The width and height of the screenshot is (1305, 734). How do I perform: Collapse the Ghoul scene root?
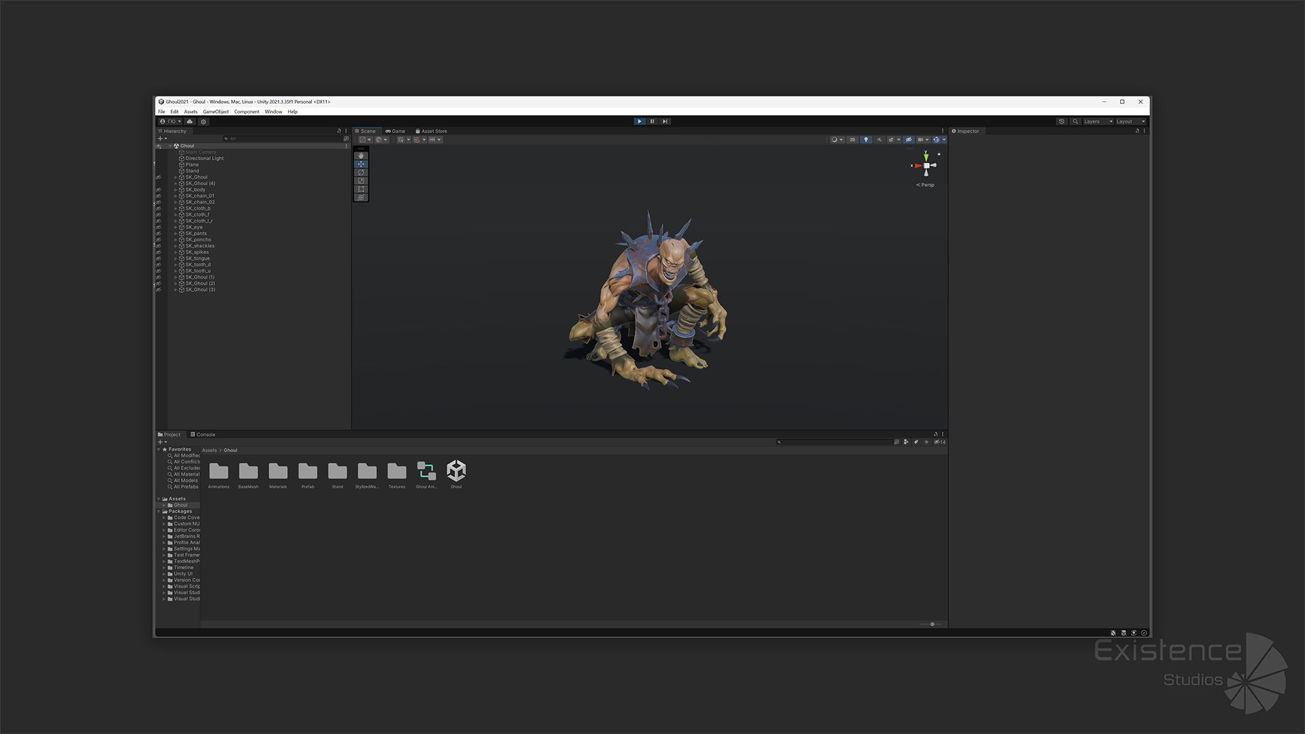click(171, 146)
